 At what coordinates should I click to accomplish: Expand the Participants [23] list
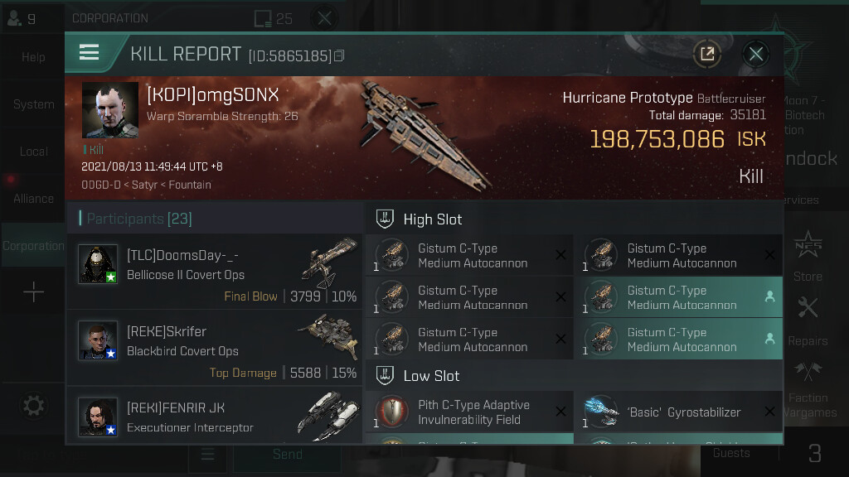(x=139, y=219)
